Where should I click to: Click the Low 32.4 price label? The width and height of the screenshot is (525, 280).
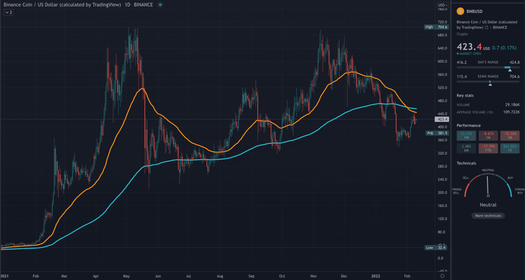(436, 247)
